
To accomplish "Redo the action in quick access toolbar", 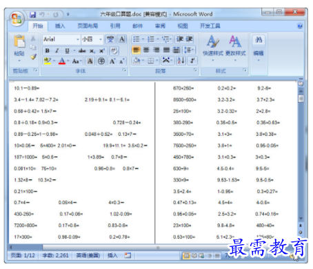I will click(56, 14).
